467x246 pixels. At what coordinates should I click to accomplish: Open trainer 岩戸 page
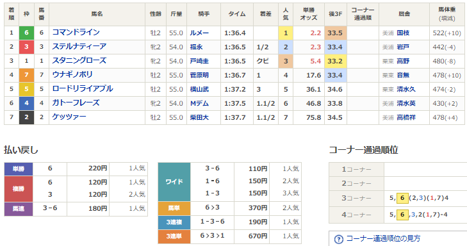coord(403,47)
